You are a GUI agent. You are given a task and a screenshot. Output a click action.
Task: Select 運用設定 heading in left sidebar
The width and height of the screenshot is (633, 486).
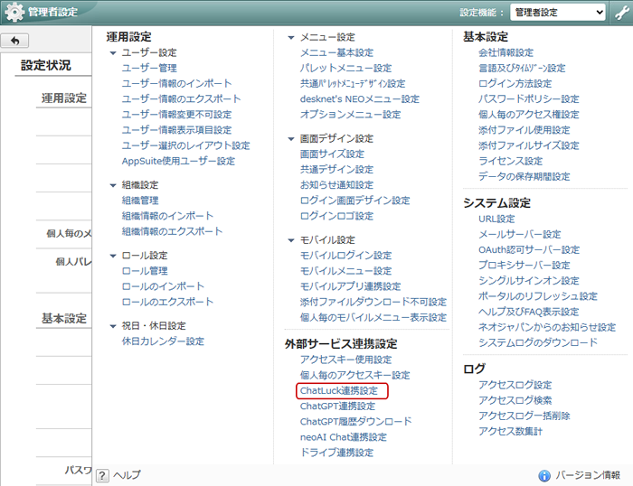(x=64, y=98)
